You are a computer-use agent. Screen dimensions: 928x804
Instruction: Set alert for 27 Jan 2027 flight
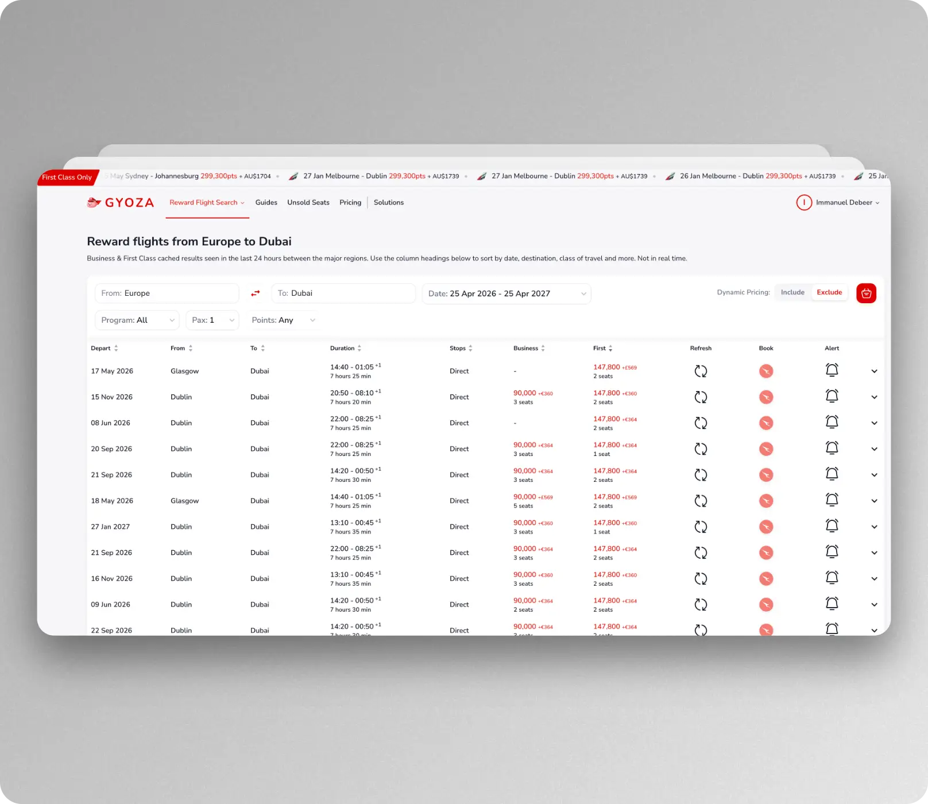tap(832, 526)
